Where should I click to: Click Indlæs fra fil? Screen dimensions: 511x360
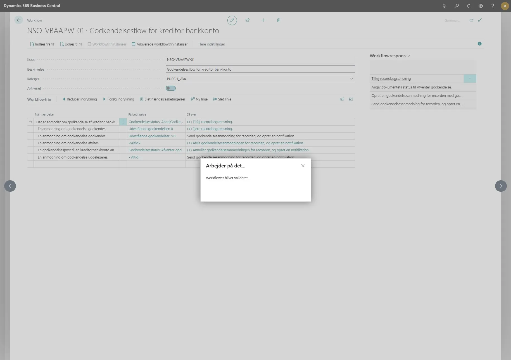tap(42, 44)
